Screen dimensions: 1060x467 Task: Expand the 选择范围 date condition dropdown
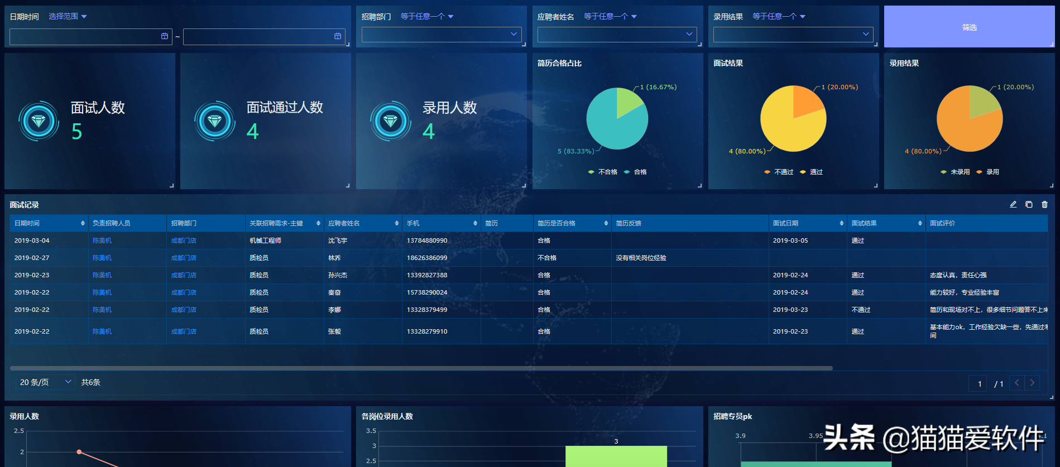pos(68,17)
